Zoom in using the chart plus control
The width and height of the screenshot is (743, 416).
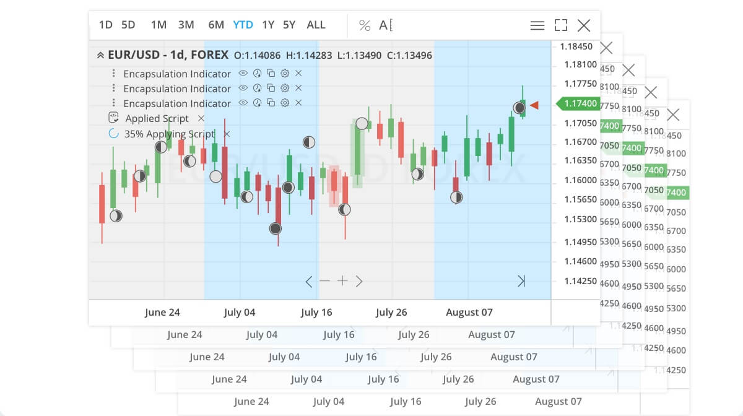click(x=342, y=281)
